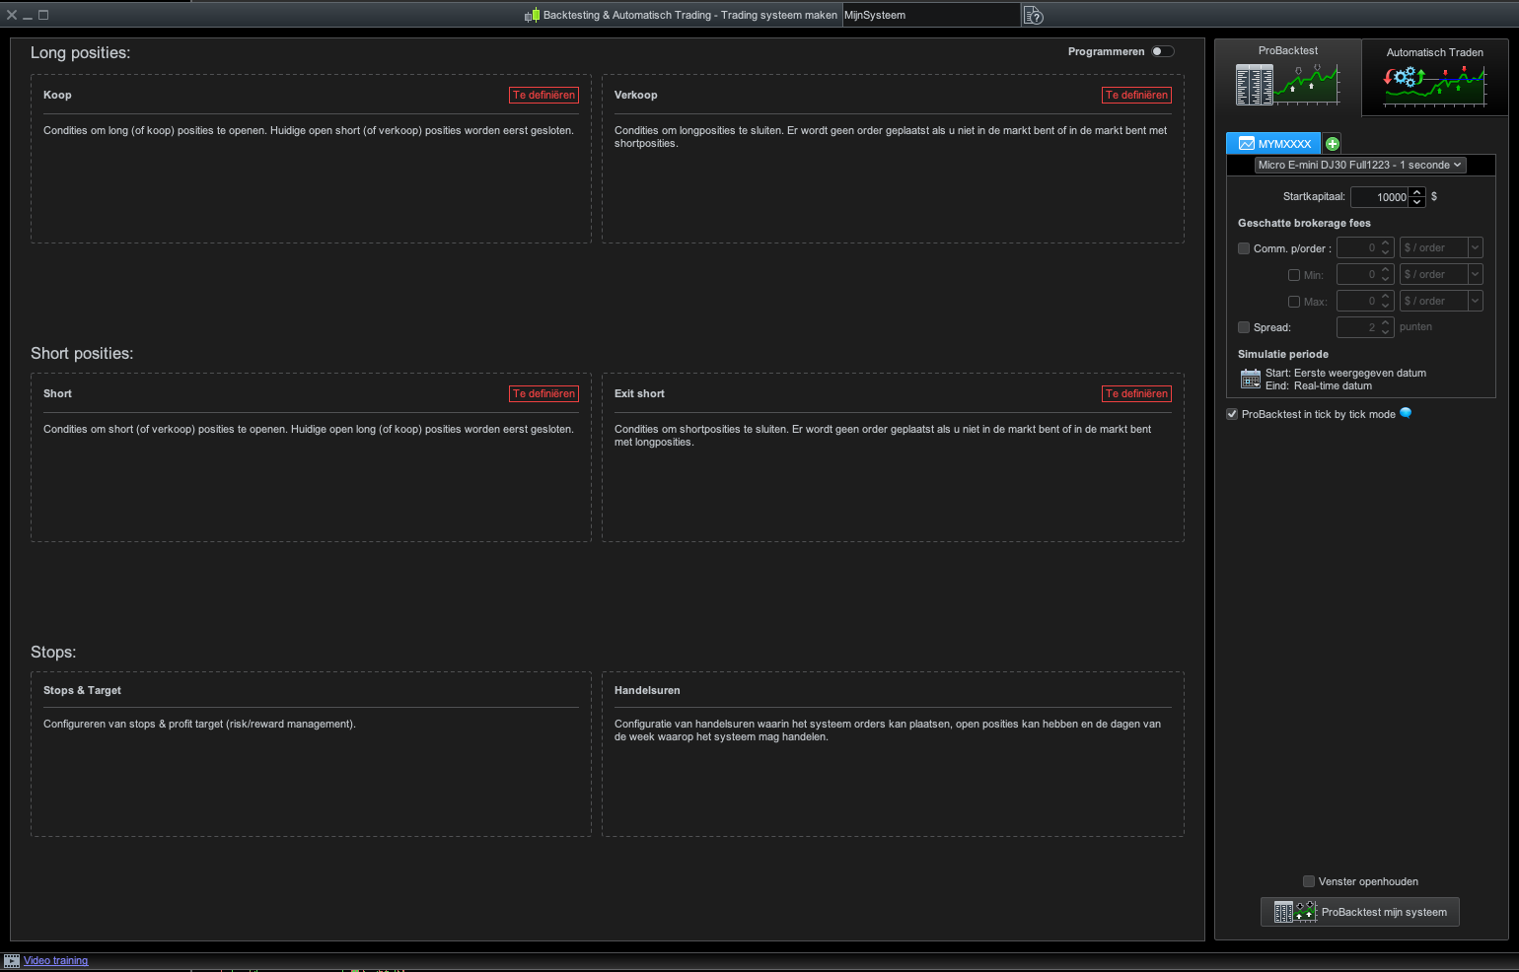Increase Startkapitaal with the up arrow

(1417, 192)
